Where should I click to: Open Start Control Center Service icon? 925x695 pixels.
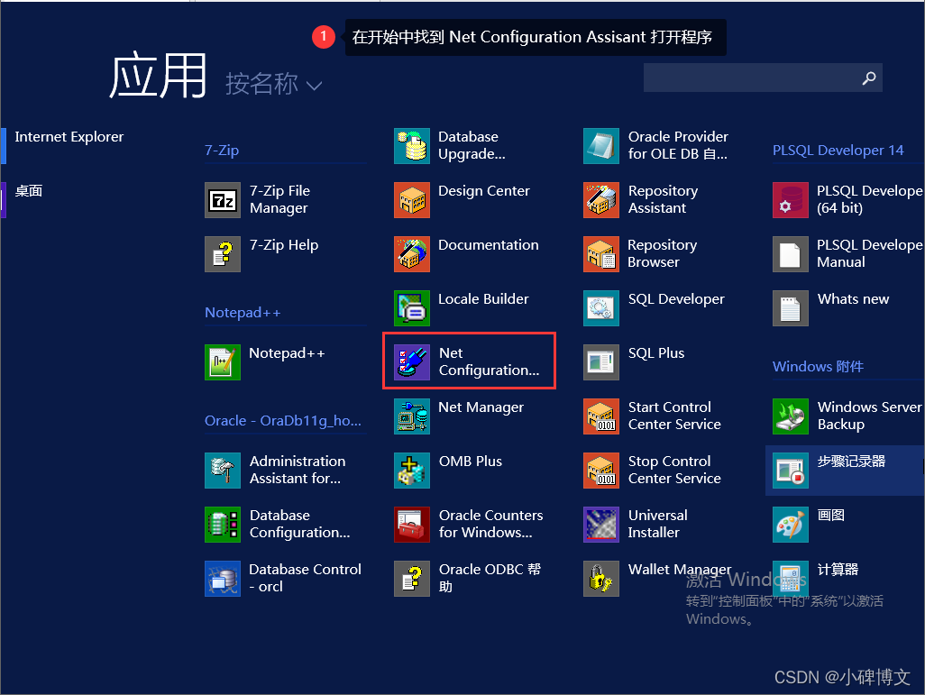coord(601,416)
